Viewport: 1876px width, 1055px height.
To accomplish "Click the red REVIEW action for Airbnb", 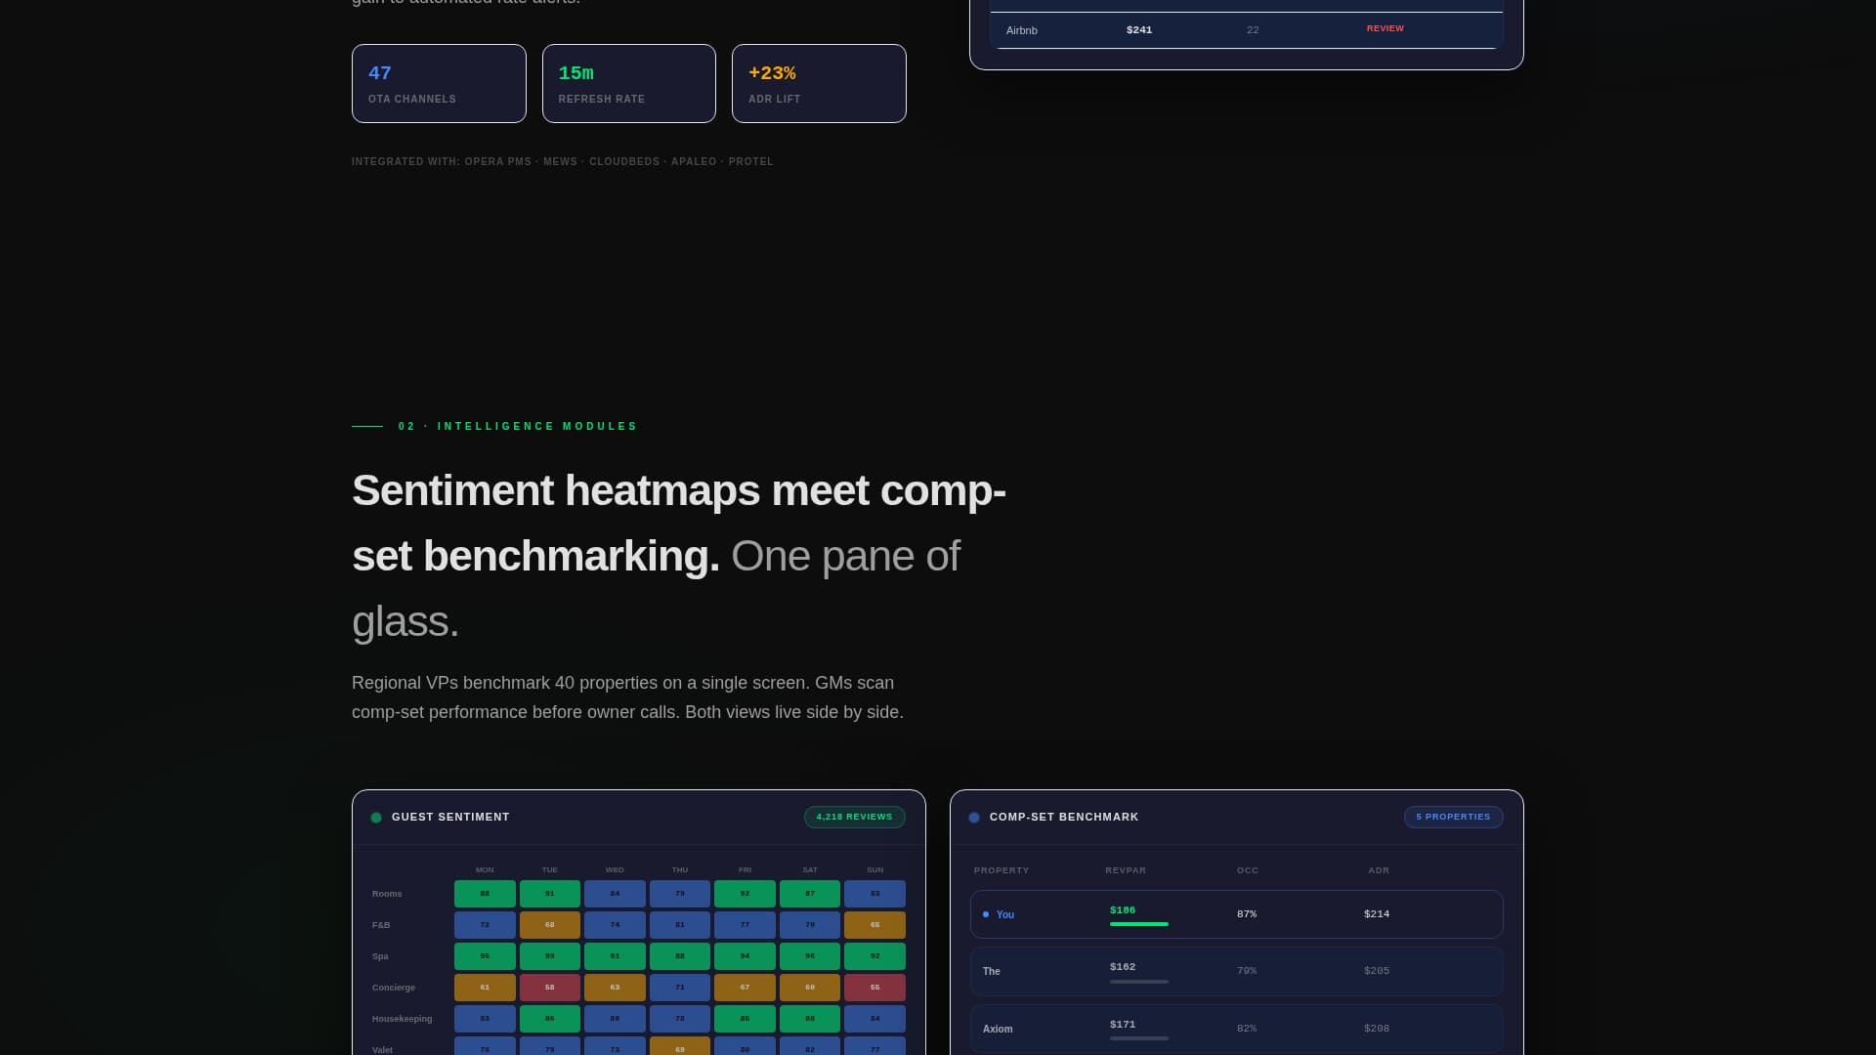I will click(1385, 28).
